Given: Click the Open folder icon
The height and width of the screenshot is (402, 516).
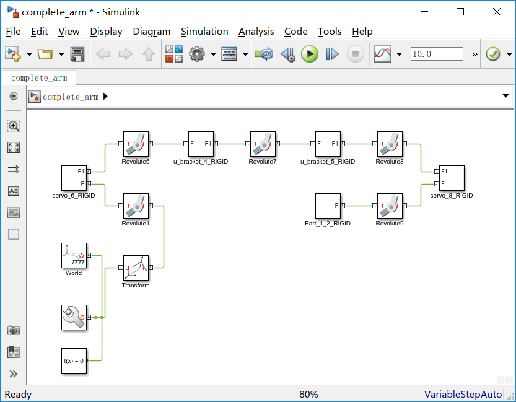Looking at the screenshot, I should click(x=45, y=54).
